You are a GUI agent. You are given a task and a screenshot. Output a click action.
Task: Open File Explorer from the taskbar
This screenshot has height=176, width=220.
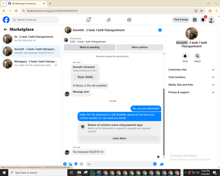coord(79,172)
